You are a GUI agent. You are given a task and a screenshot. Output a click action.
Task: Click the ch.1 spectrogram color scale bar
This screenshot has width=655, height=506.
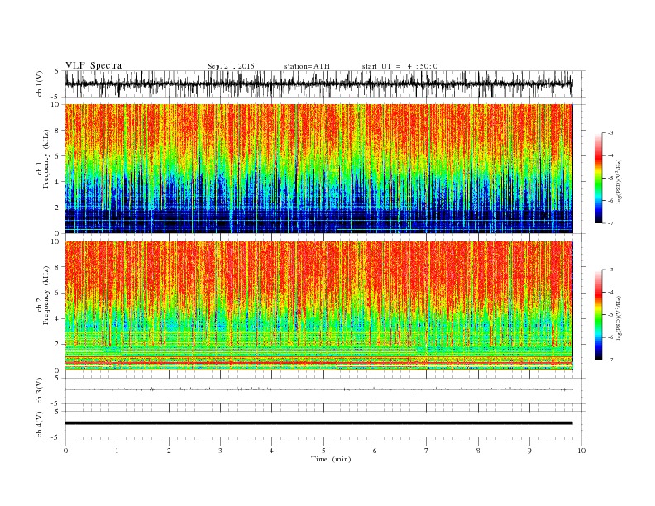pos(599,178)
